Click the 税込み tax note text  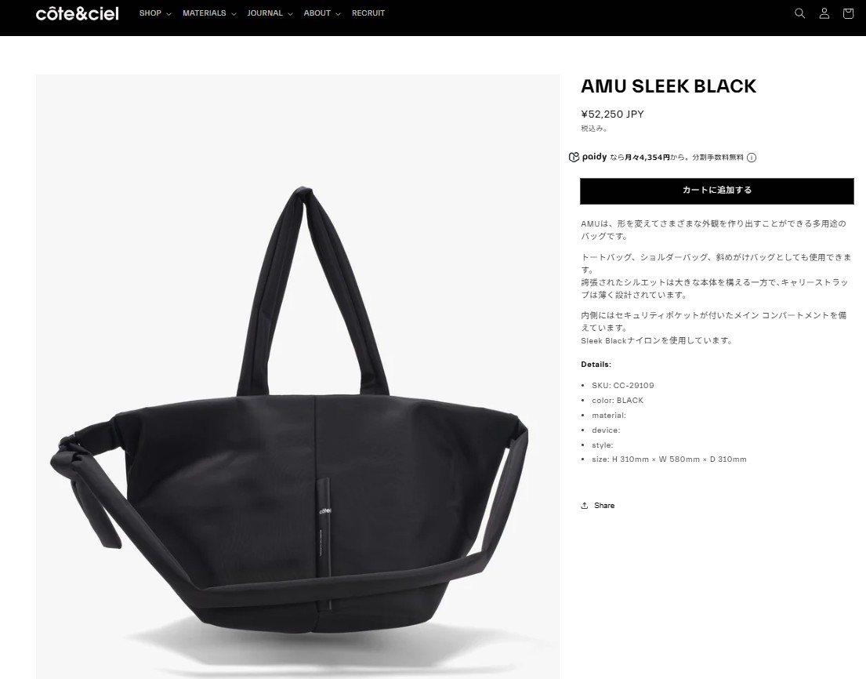[x=594, y=129]
